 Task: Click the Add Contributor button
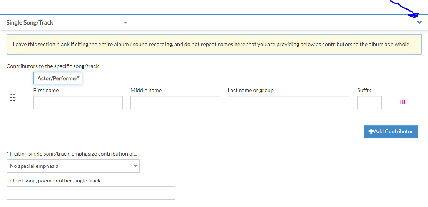pos(391,131)
